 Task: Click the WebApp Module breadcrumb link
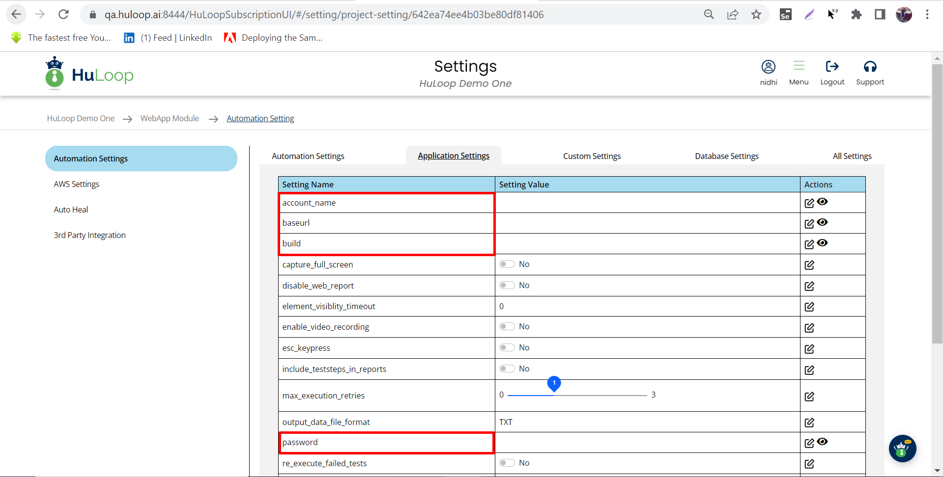tap(170, 118)
